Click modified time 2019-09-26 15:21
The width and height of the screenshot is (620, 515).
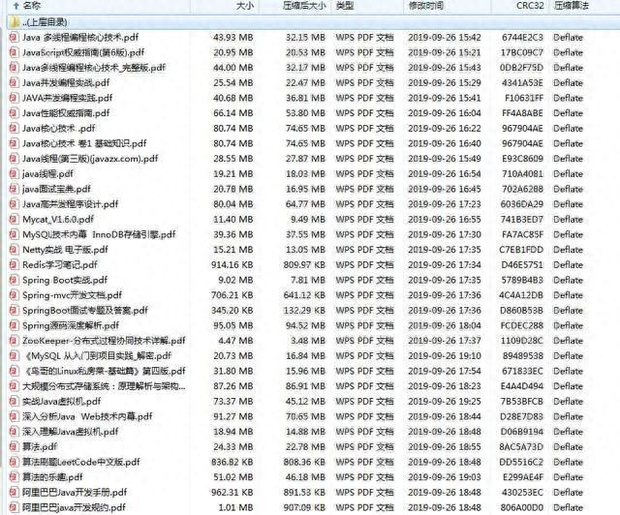click(x=445, y=52)
